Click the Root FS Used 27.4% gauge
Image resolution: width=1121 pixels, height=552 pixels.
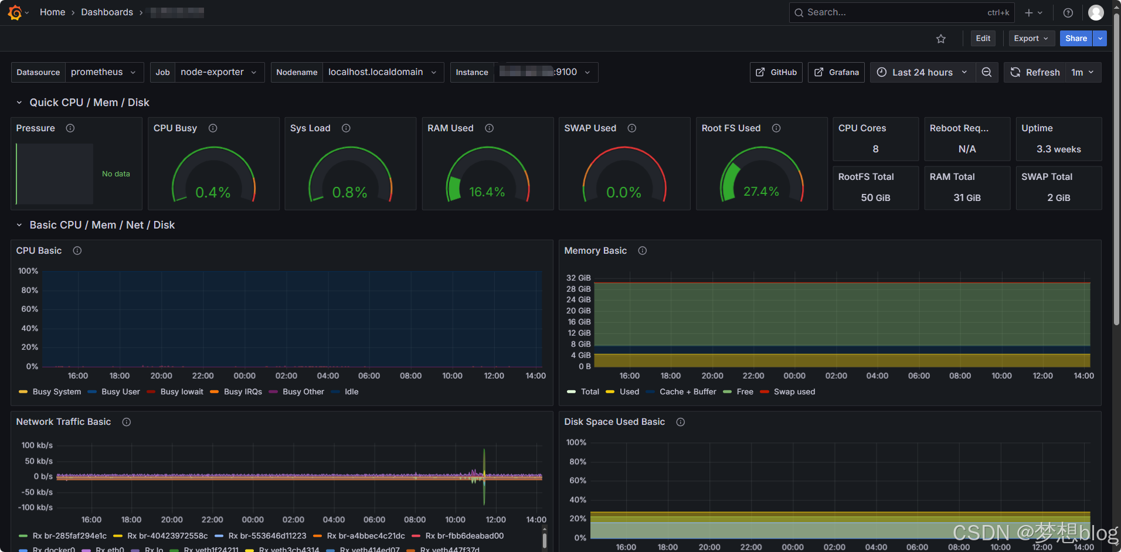(762, 175)
